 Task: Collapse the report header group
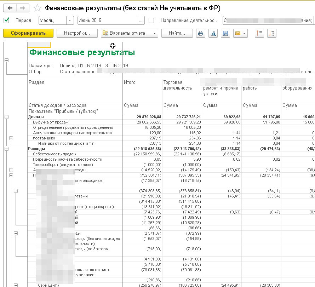[x=7, y=60]
